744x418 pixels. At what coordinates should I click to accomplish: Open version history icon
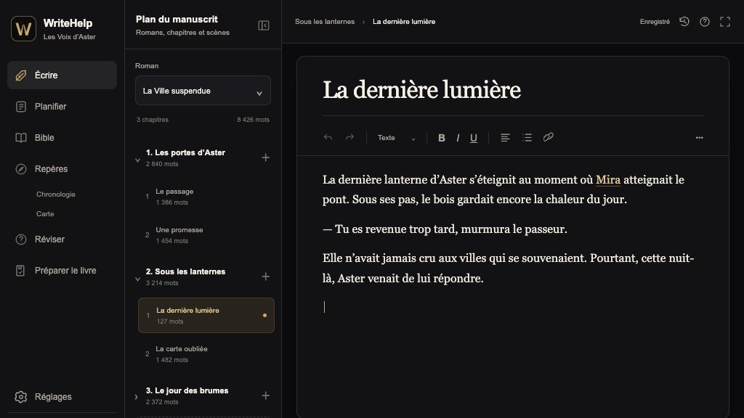pyautogui.click(x=684, y=21)
